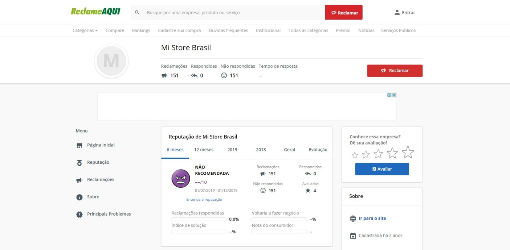Click the Reputação sidebar link
Viewport: 510px width, 250px height.
tap(98, 162)
